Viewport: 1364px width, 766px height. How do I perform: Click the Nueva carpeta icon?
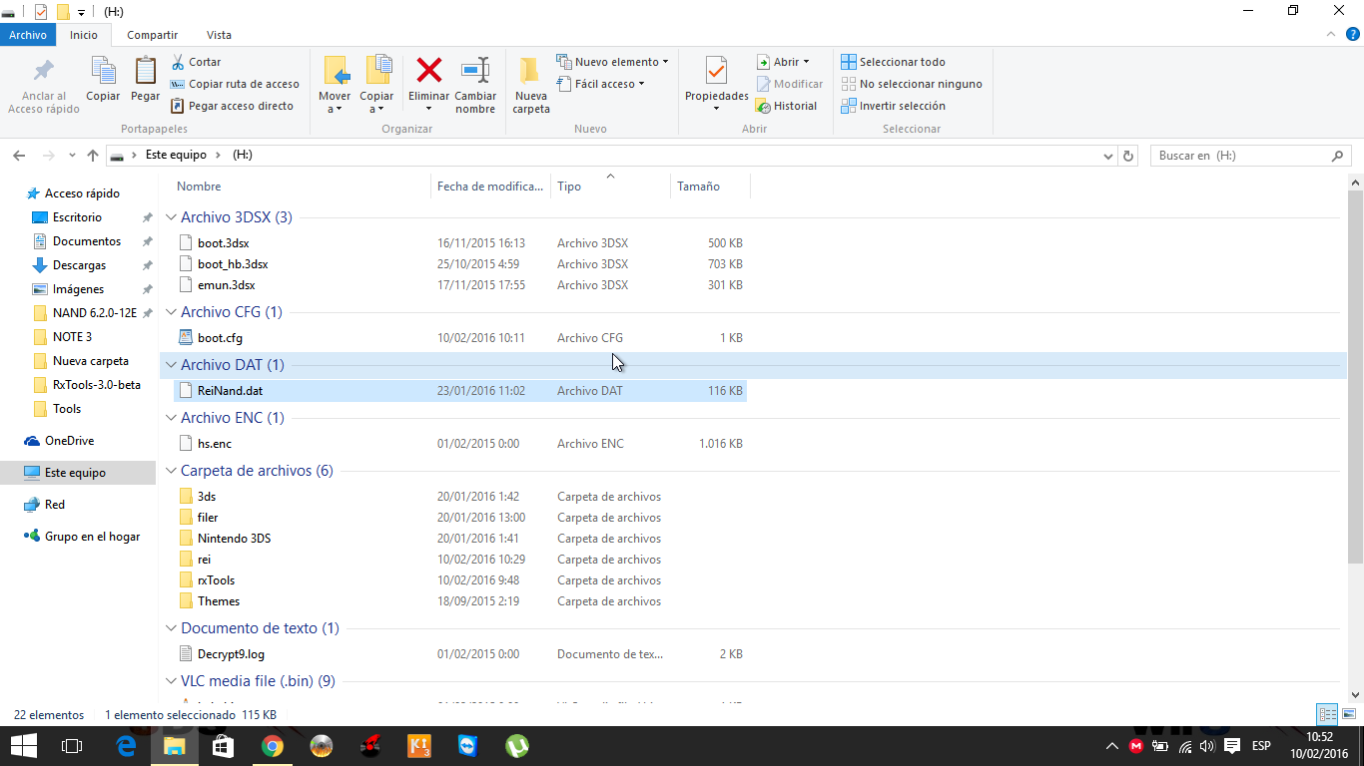[530, 72]
